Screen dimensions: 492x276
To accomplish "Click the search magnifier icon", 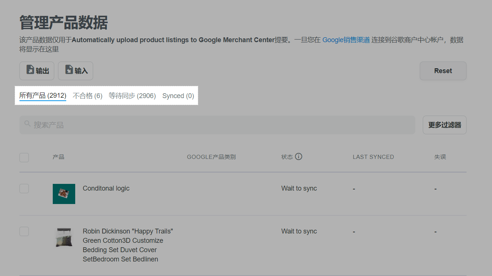I will pos(27,124).
